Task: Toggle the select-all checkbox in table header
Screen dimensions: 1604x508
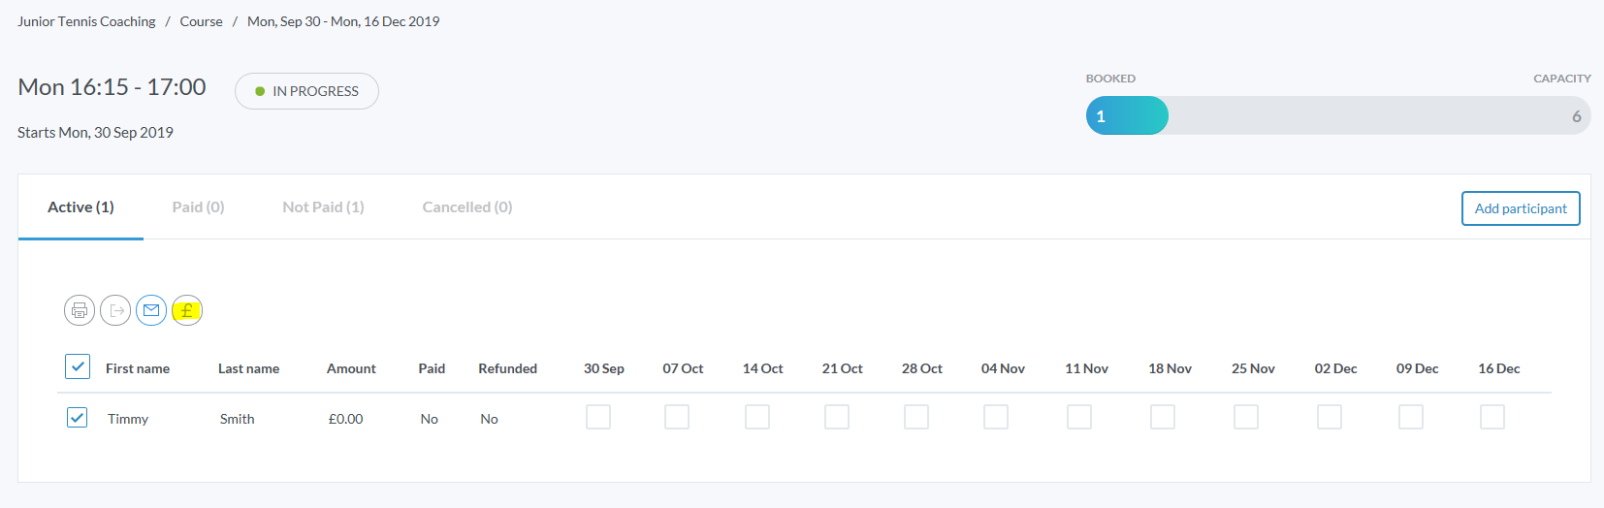Action: coord(78,366)
